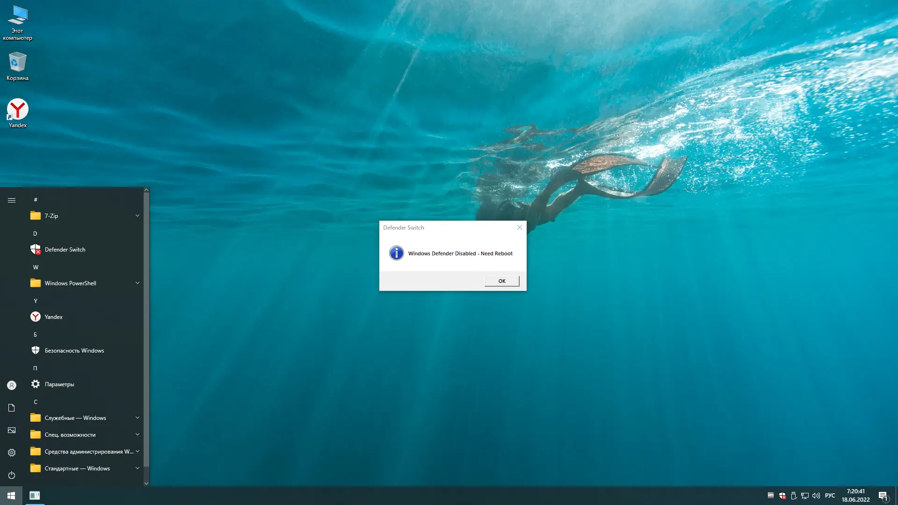Click scrollbar down arrow in app list
The width and height of the screenshot is (898, 505).
pos(146,483)
